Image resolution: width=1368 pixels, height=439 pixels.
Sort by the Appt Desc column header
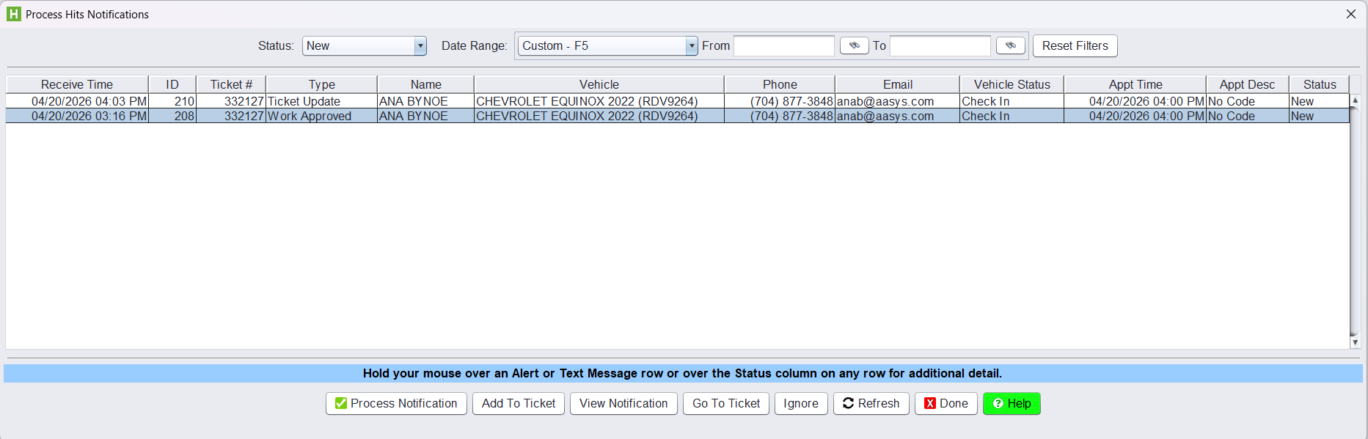1248,84
